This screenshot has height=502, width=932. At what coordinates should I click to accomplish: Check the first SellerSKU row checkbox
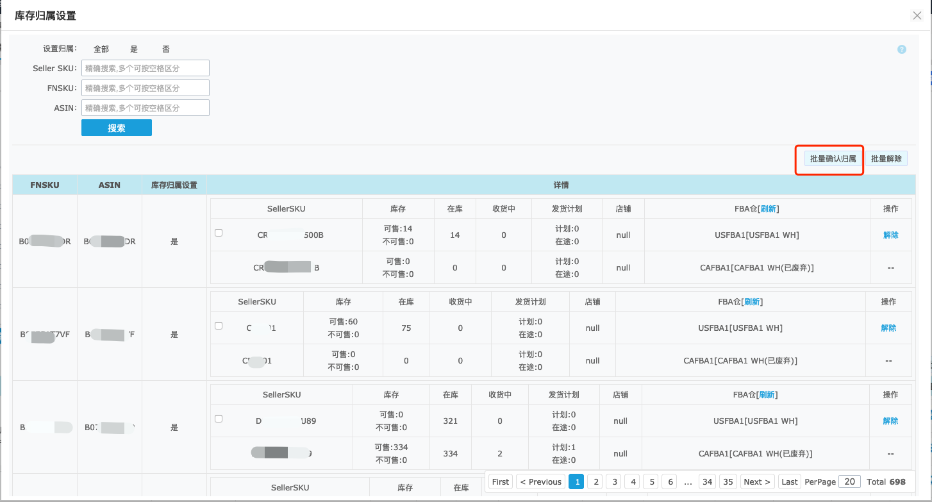(x=219, y=232)
